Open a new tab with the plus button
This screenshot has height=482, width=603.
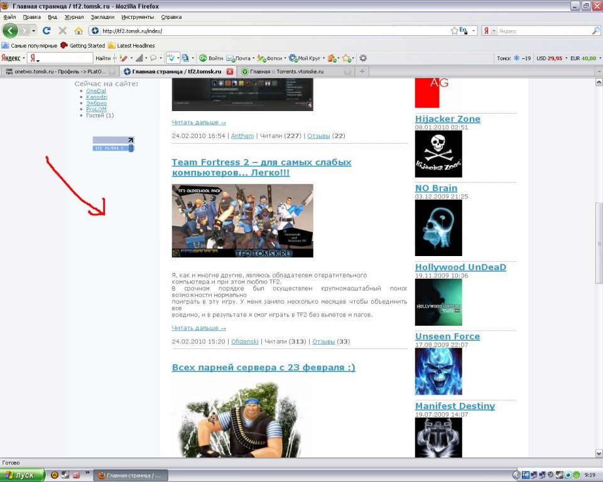(362, 72)
